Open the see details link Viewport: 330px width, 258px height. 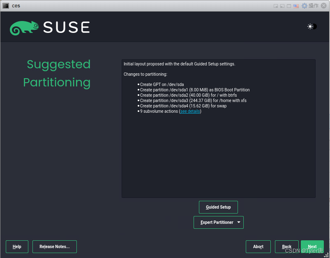(x=189, y=111)
